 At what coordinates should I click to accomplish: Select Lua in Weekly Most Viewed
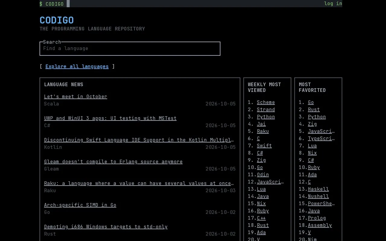[261, 189]
